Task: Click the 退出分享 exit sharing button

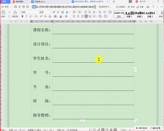Action: (155, 128)
